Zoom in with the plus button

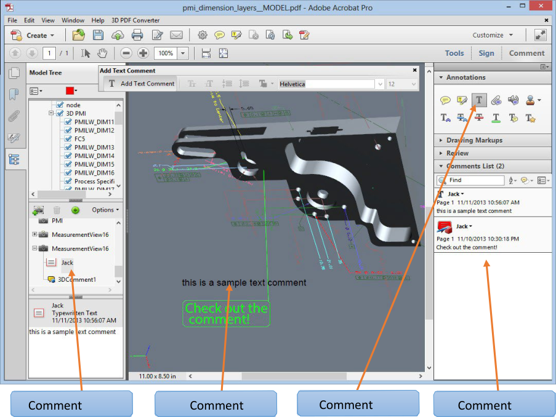[x=143, y=53]
